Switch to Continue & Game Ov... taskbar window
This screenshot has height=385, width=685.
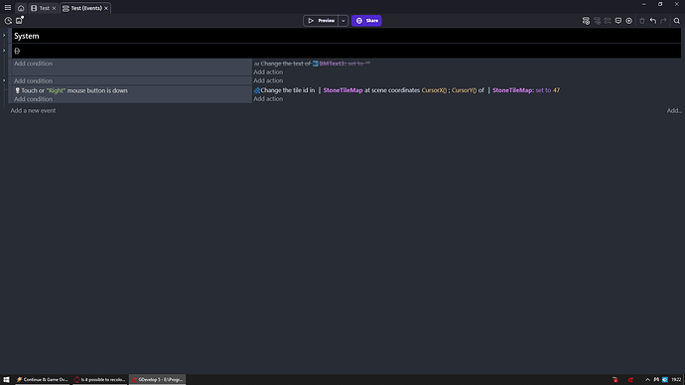click(42, 379)
